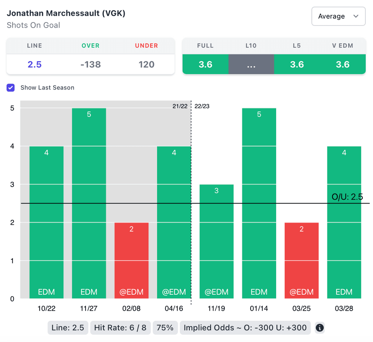Image resolution: width=373 pixels, height=342 pixels.
Task: Click the line value 2.5
Action: [35, 64]
